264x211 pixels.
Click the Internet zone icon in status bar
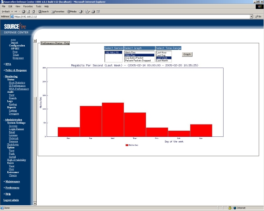click(x=235, y=208)
